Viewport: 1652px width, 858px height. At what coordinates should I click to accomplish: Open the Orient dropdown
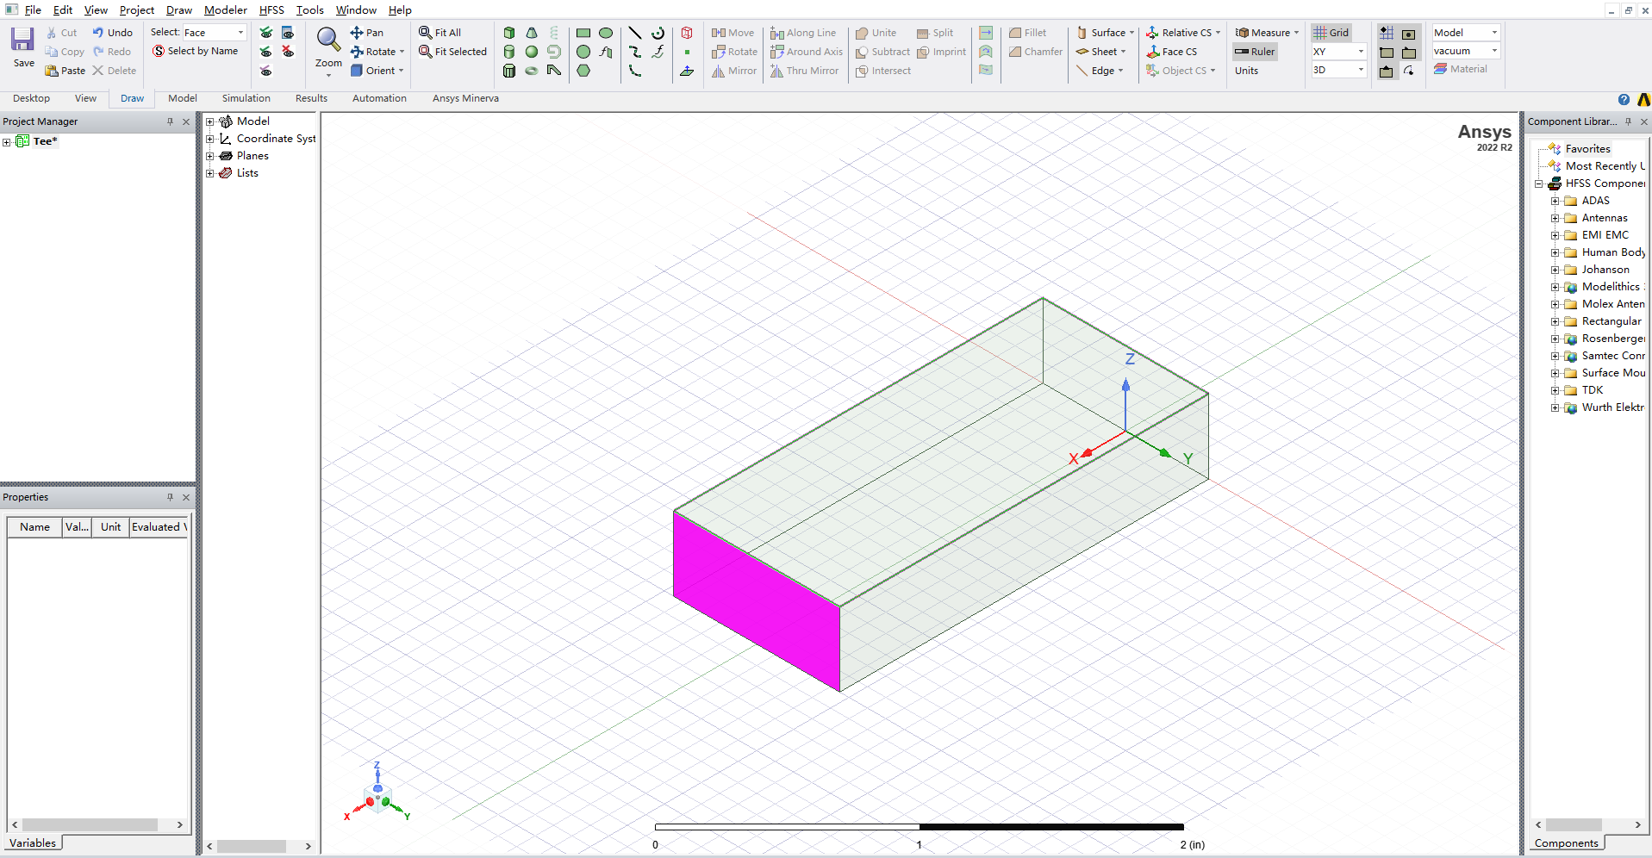377,71
